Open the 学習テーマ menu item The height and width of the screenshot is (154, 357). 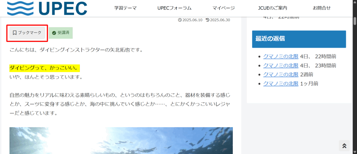(x=125, y=8)
